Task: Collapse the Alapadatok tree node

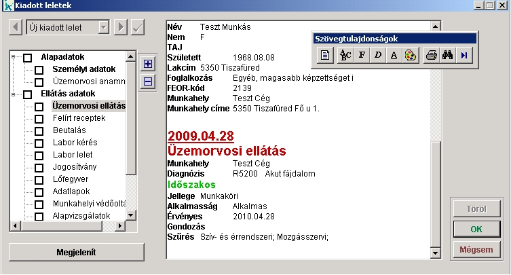Action: click(14, 57)
